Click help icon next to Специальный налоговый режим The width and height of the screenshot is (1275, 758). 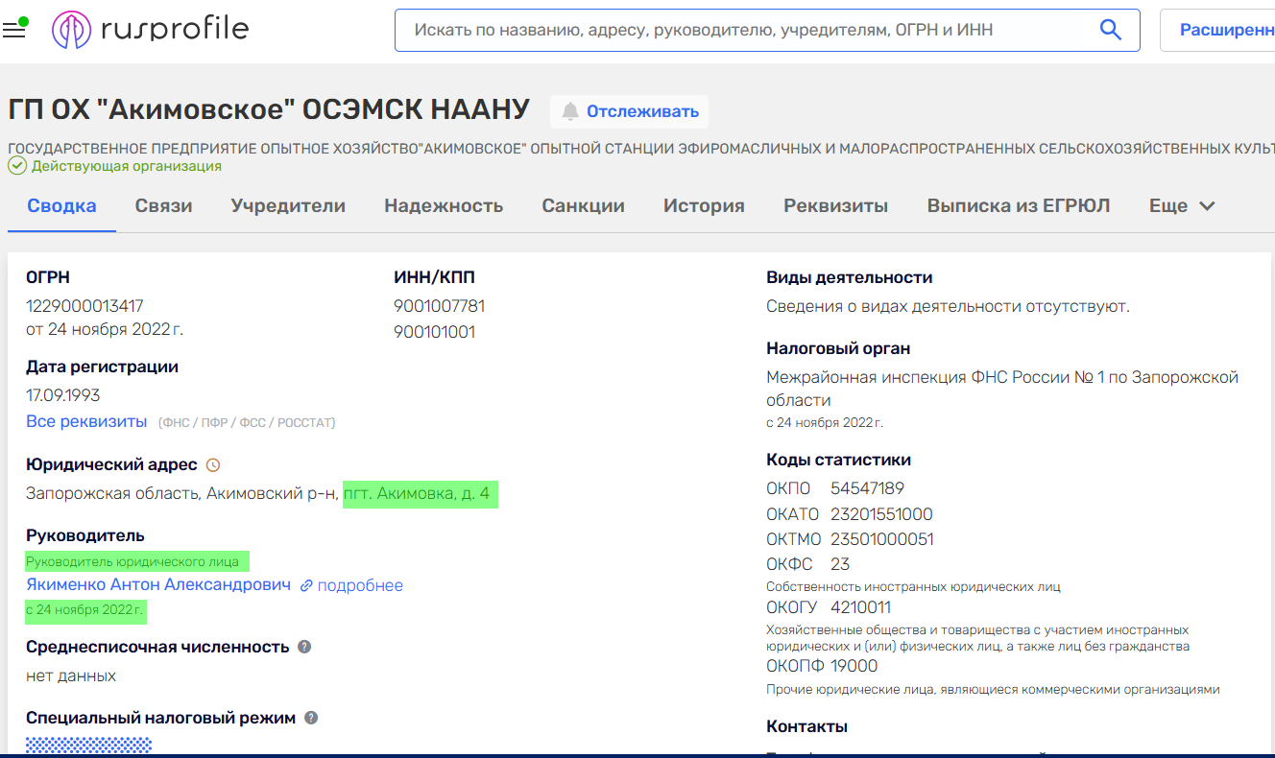pyautogui.click(x=311, y=718)
